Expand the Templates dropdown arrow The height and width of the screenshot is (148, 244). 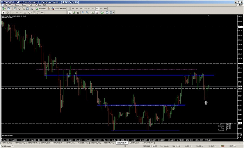click(x=113, y=13)
